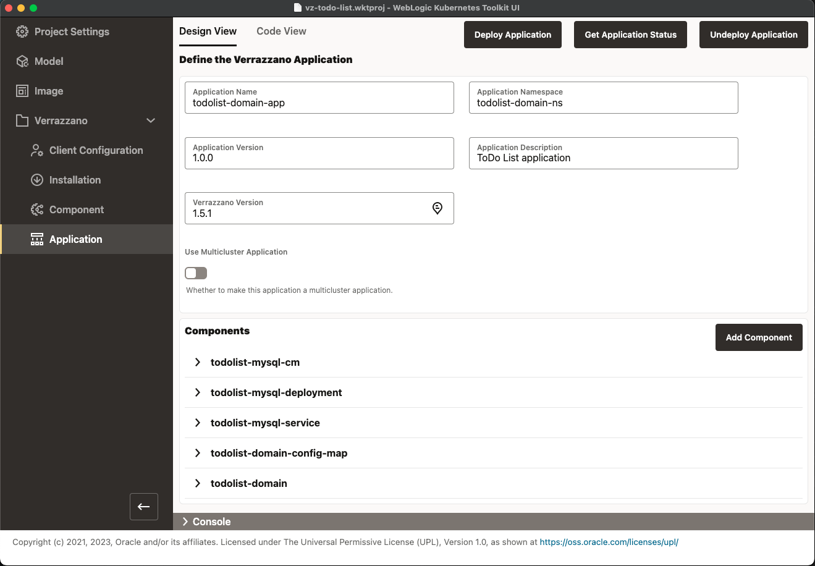Open the oss.oracle.com UPL license link

[x=609, y=542]
